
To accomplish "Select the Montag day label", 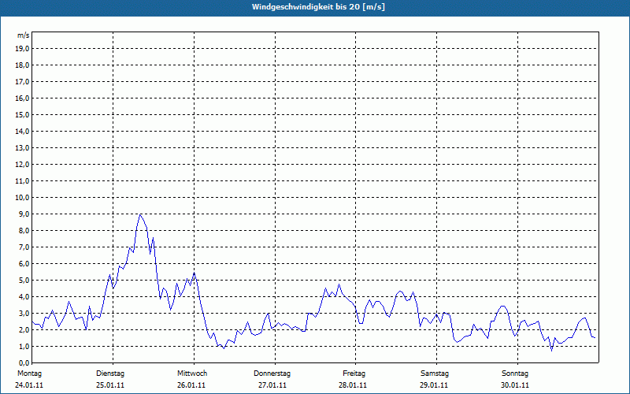I will (29, 374).
